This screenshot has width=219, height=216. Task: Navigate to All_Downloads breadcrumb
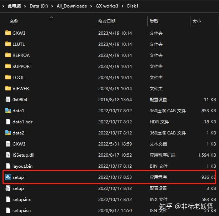(x=72, y=6)
